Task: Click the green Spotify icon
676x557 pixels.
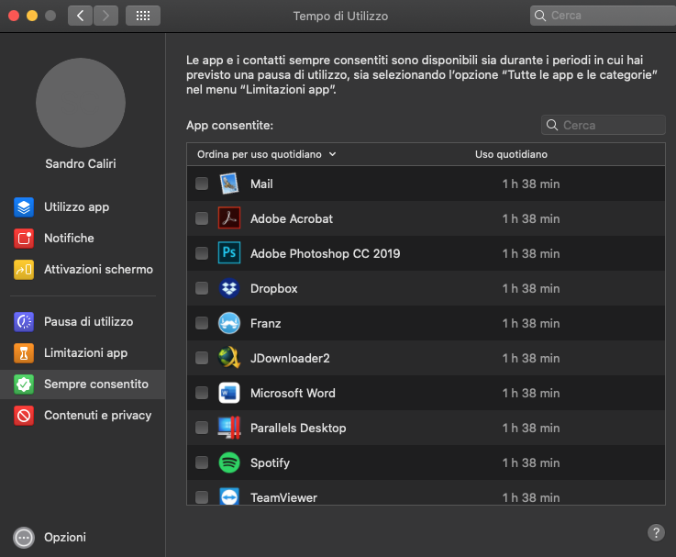Action: coord(229,462)
